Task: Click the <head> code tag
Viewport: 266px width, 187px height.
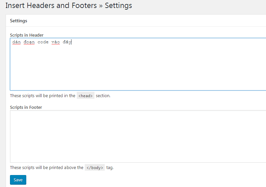Action: (85, 95)
